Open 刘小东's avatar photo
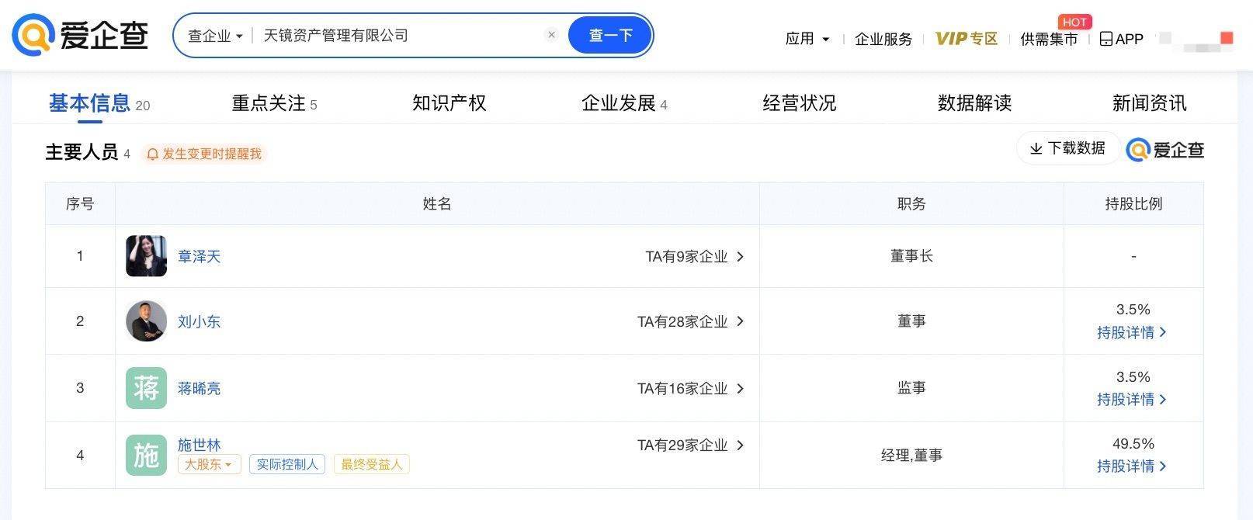 pos(146,321)
